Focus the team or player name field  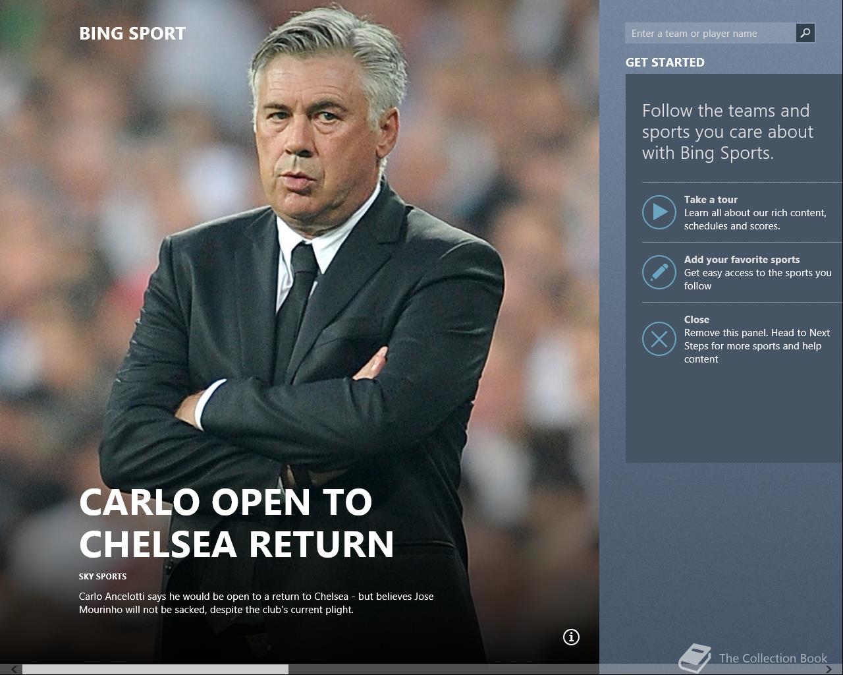[x=710, y=33]
